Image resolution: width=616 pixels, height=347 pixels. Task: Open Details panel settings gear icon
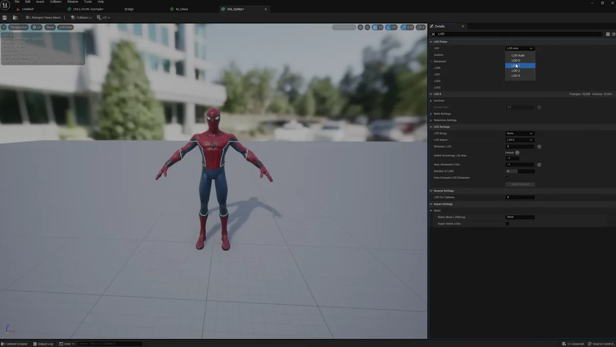pos(613,34)
